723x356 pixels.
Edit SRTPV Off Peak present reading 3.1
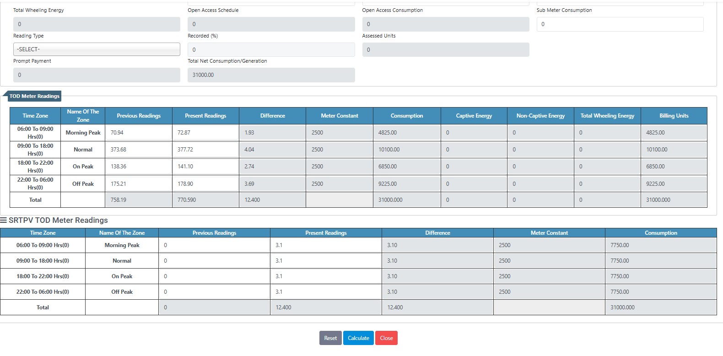[x=326, y=292]
